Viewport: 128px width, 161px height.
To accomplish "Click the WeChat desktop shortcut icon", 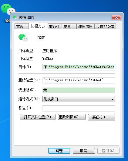I will 8,9.
